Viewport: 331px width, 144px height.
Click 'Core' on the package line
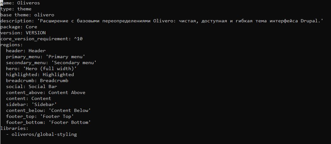pyautogui.click(x=31, y=27)
